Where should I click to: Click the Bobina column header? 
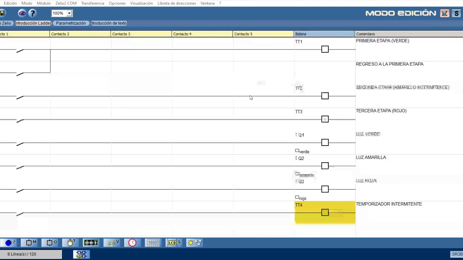324,34
